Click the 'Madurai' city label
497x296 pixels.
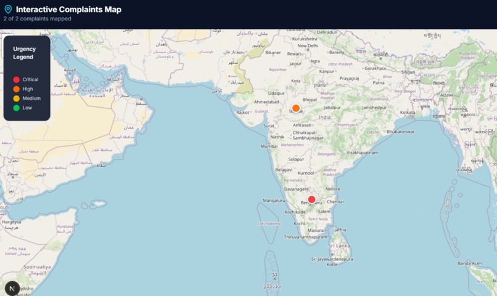(316, 230)
